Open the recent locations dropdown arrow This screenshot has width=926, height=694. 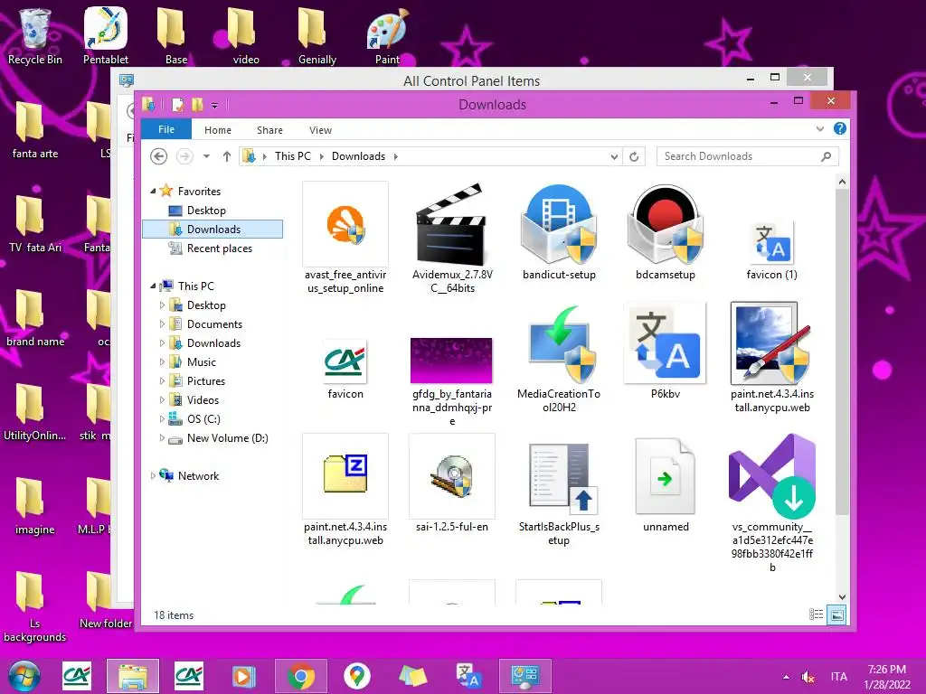(206, 156)
